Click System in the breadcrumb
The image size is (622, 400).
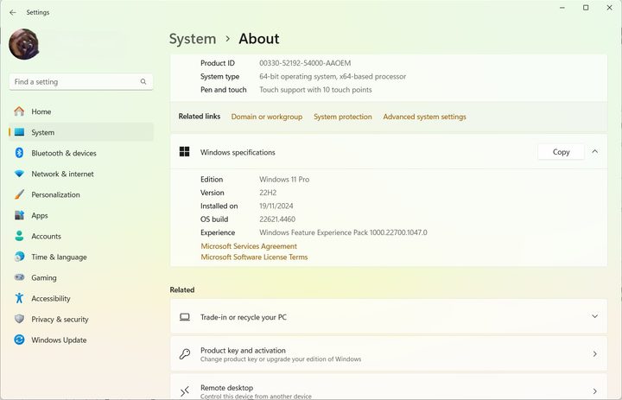(193, 39)
